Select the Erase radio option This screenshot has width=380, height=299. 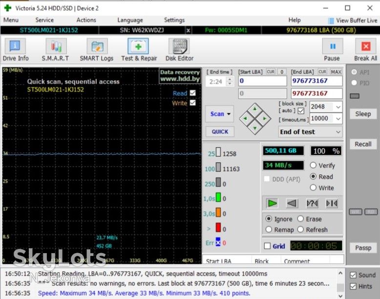click(x=300, y=219)
